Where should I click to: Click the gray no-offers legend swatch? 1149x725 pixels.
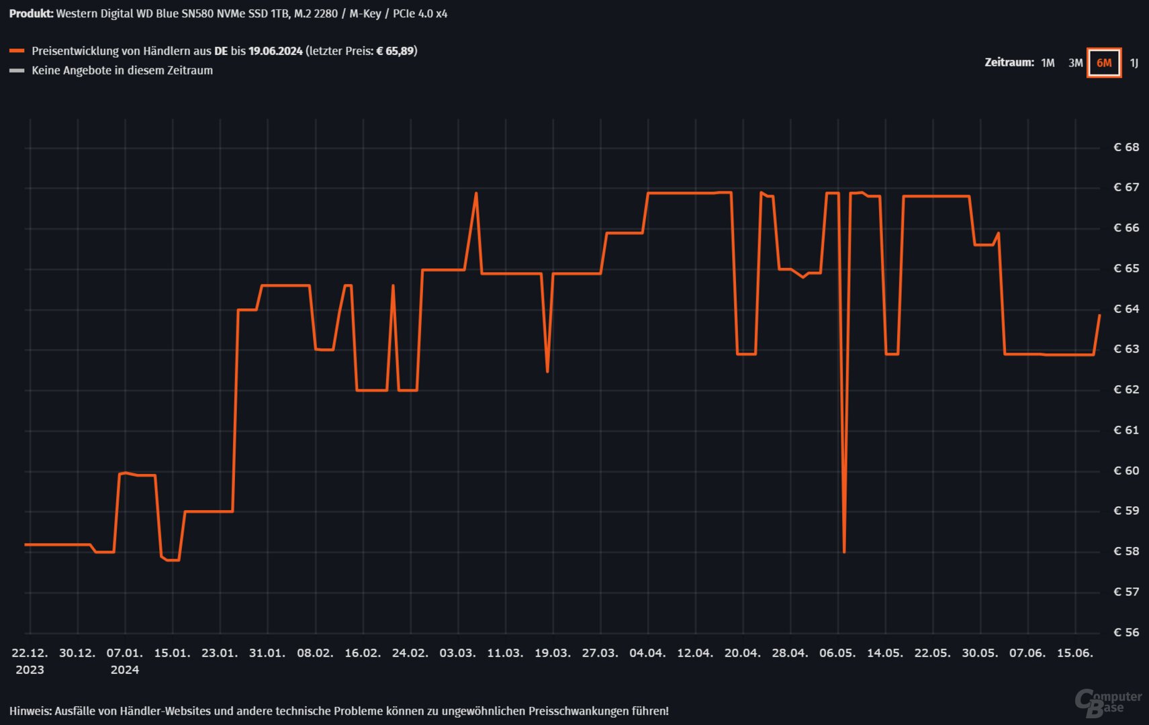(x=17, y=70)
